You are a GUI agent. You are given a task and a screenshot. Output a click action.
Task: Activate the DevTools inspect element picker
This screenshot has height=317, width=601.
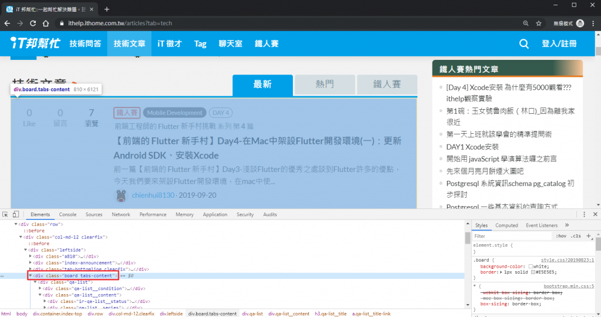5,214
